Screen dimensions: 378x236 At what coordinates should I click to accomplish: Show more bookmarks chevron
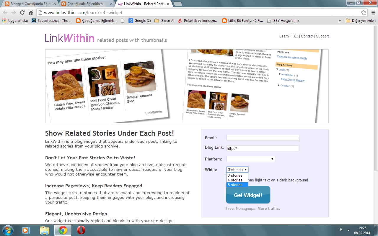click(340, 21)
